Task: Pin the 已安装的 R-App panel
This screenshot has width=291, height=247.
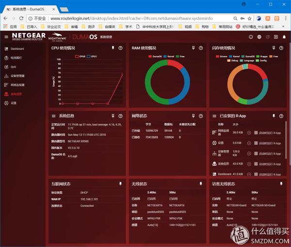Action: click(274, 116)
